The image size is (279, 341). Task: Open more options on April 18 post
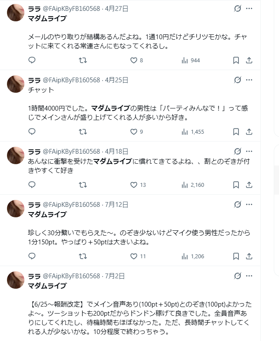coord(249,151)
